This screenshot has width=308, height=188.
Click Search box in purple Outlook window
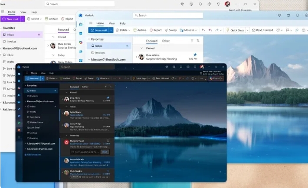pyautogui.click(x=79, y=4)
